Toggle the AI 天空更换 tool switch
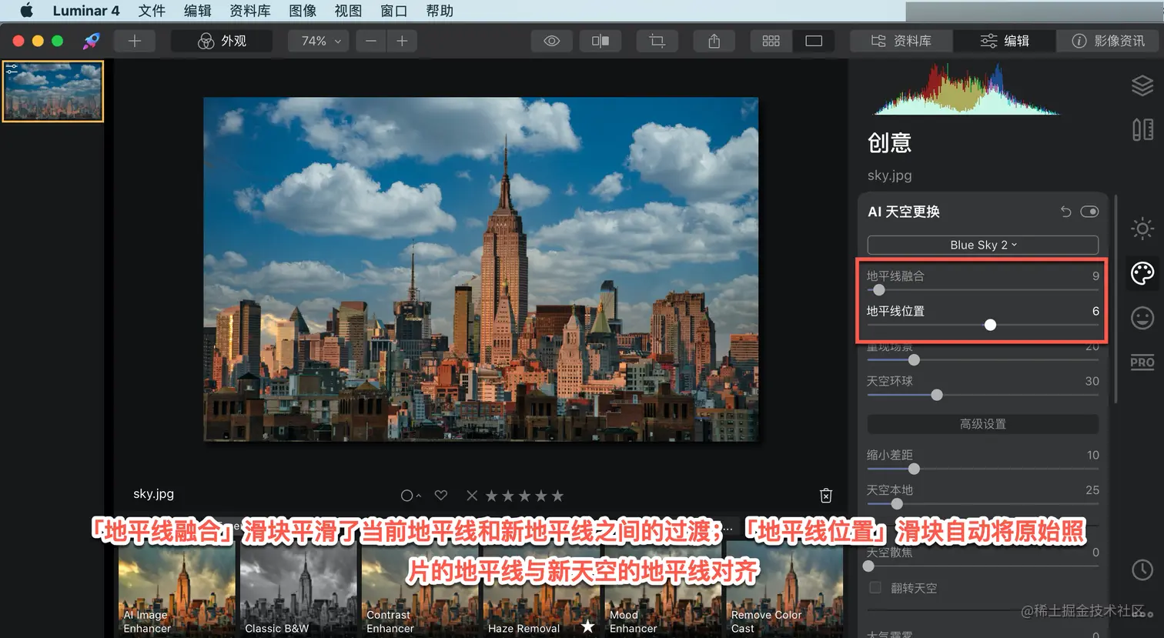The image size is (1164, 638). click(1089, 212)
